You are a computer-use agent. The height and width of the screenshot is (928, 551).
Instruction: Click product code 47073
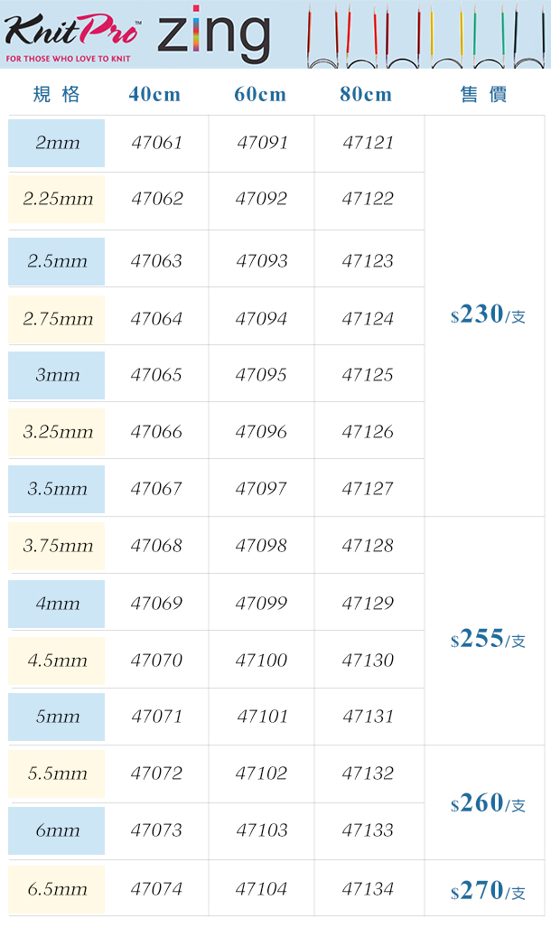pyautogui.click(x=156, y=830)
